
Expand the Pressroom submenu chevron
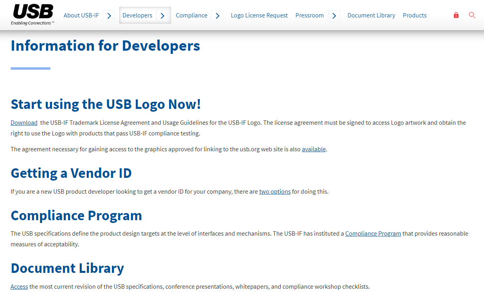point(334,16)
